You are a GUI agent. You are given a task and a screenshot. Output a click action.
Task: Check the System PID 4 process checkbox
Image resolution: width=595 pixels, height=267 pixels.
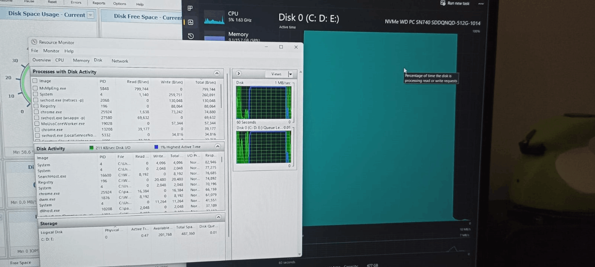(x=35, y=94)
